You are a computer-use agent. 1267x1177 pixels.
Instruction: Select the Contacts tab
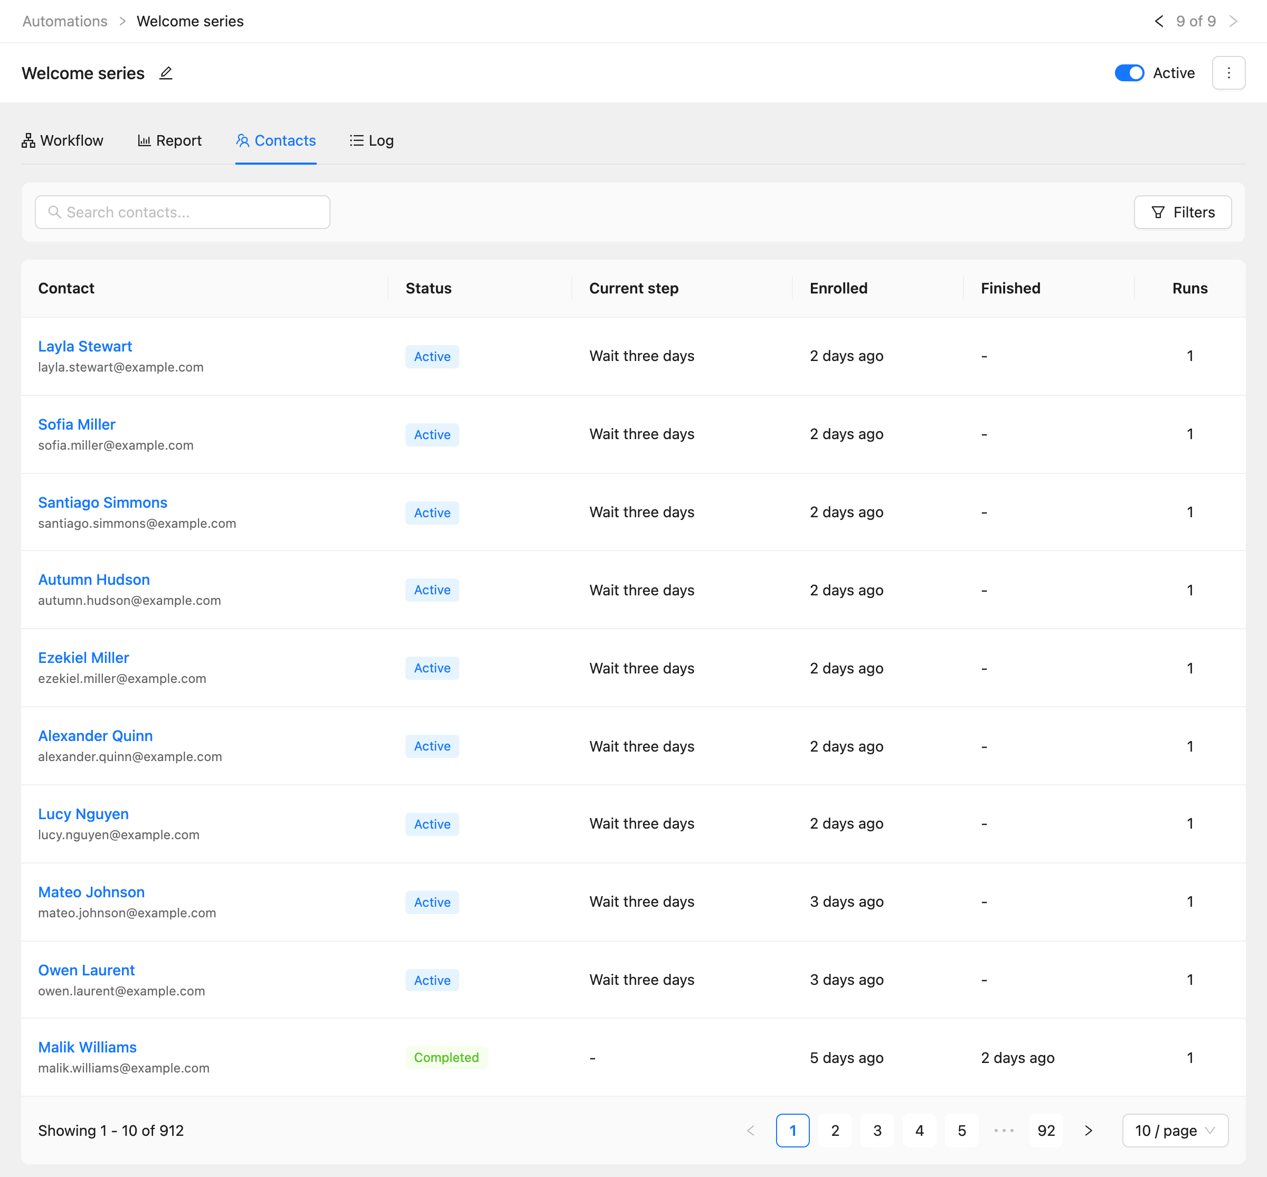(x=276, y=141)
